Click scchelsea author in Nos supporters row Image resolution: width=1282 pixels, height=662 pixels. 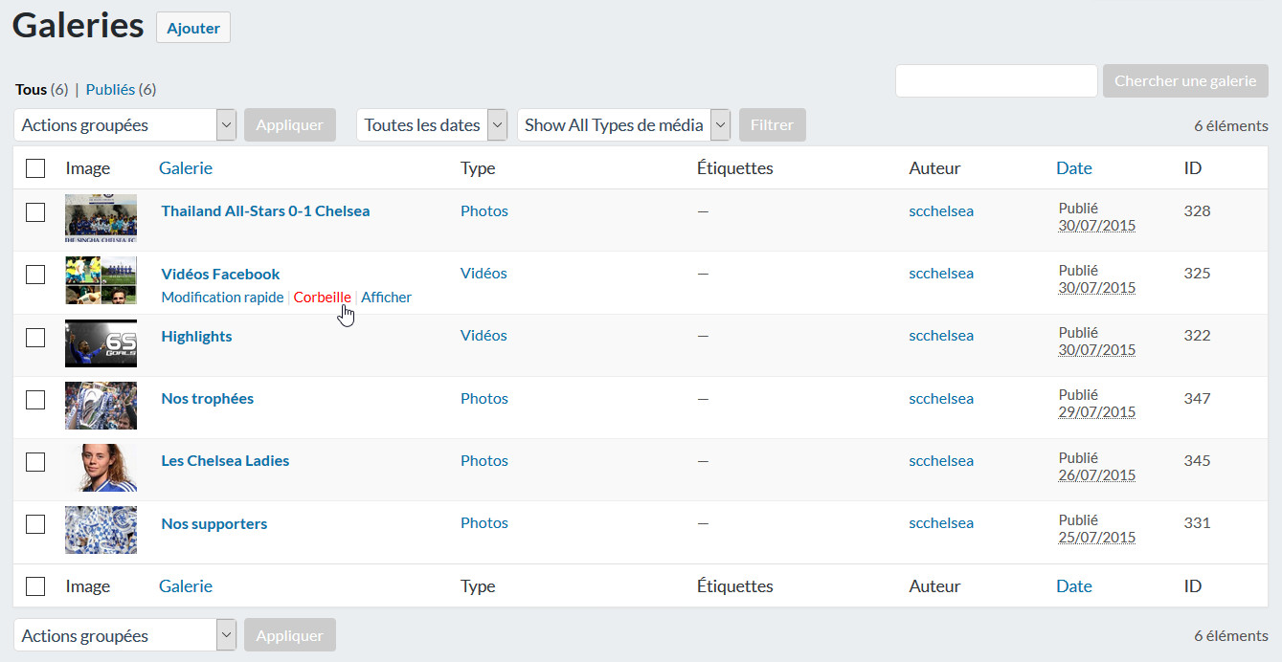pos(941,522)
